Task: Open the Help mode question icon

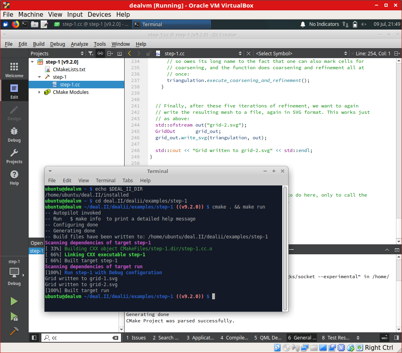Action: coord(14,177)
